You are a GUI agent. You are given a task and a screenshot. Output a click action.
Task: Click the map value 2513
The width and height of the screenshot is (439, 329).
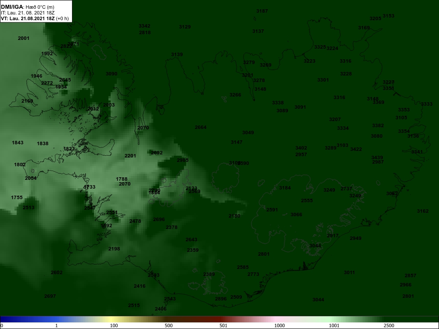(x=29, y=207)
